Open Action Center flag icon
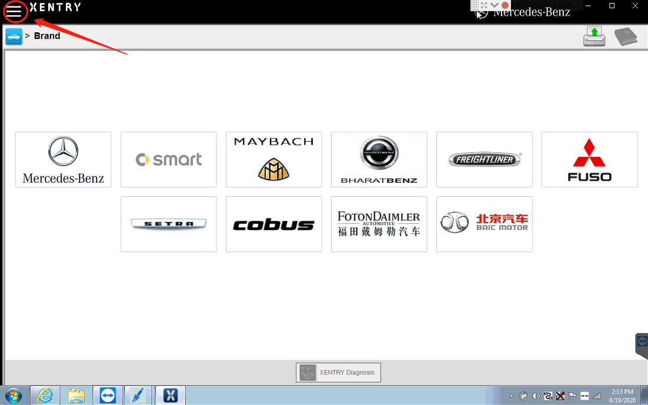This screenshot has width=648, height=405. 572,396
